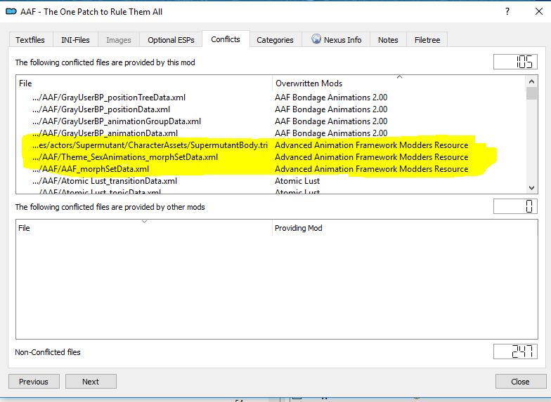The image size is (551, 402).
Task: Click 'AAF Bondage Animations 2.00' beside positionTreeData
Action: [331, 97]
